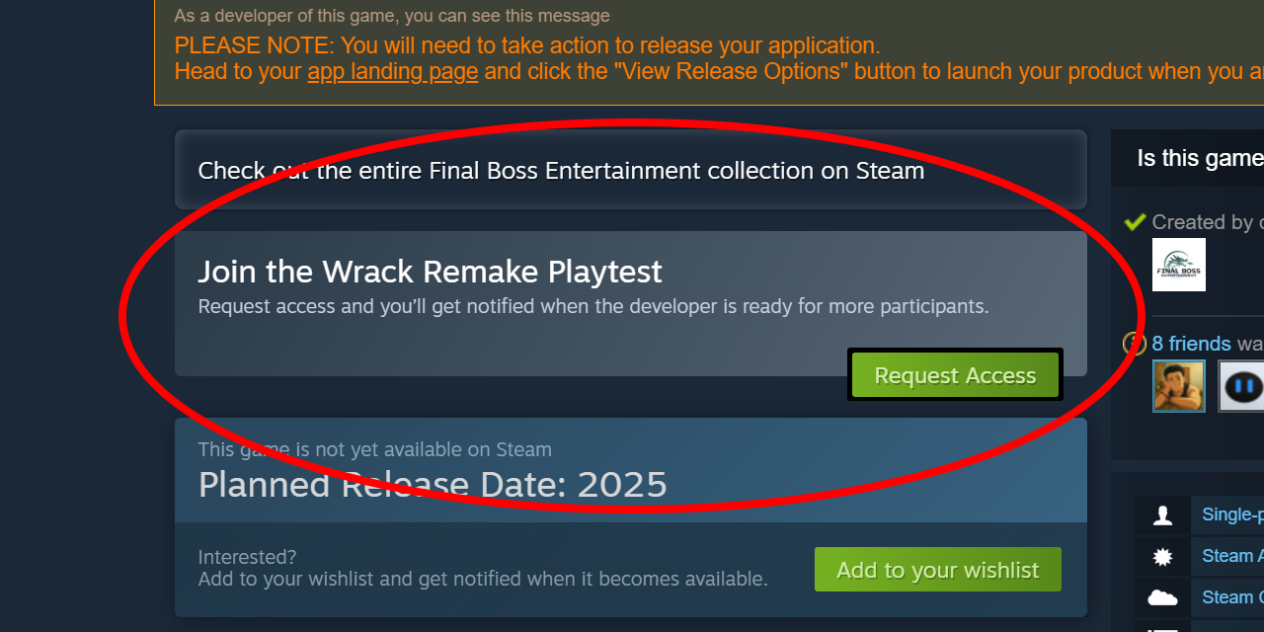
Task: Open the Final Boss Entertainment logo
Action: click(1179, 265)
